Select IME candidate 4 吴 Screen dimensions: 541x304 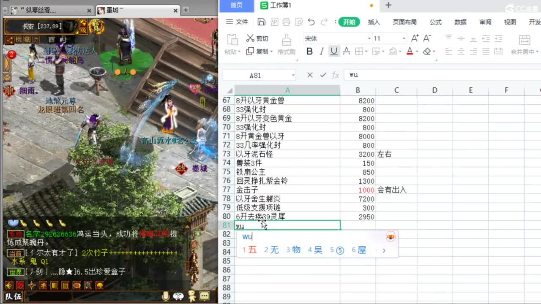click(x=315, y=250)
